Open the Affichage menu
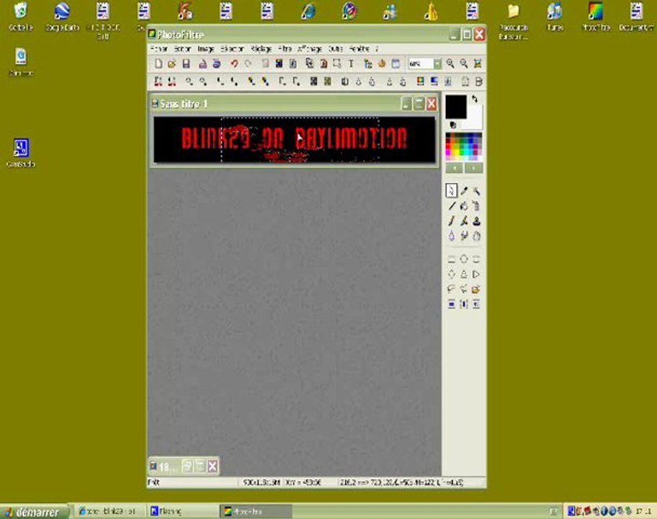Viewport: 657px width, 519px height. [x=310, y=49]
